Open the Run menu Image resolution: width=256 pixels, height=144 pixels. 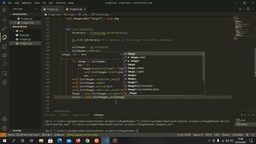click(x=51, y=3)
